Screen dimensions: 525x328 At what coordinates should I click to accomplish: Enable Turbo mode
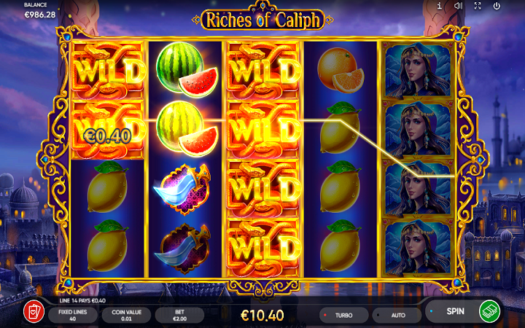[x=344, y=316]
